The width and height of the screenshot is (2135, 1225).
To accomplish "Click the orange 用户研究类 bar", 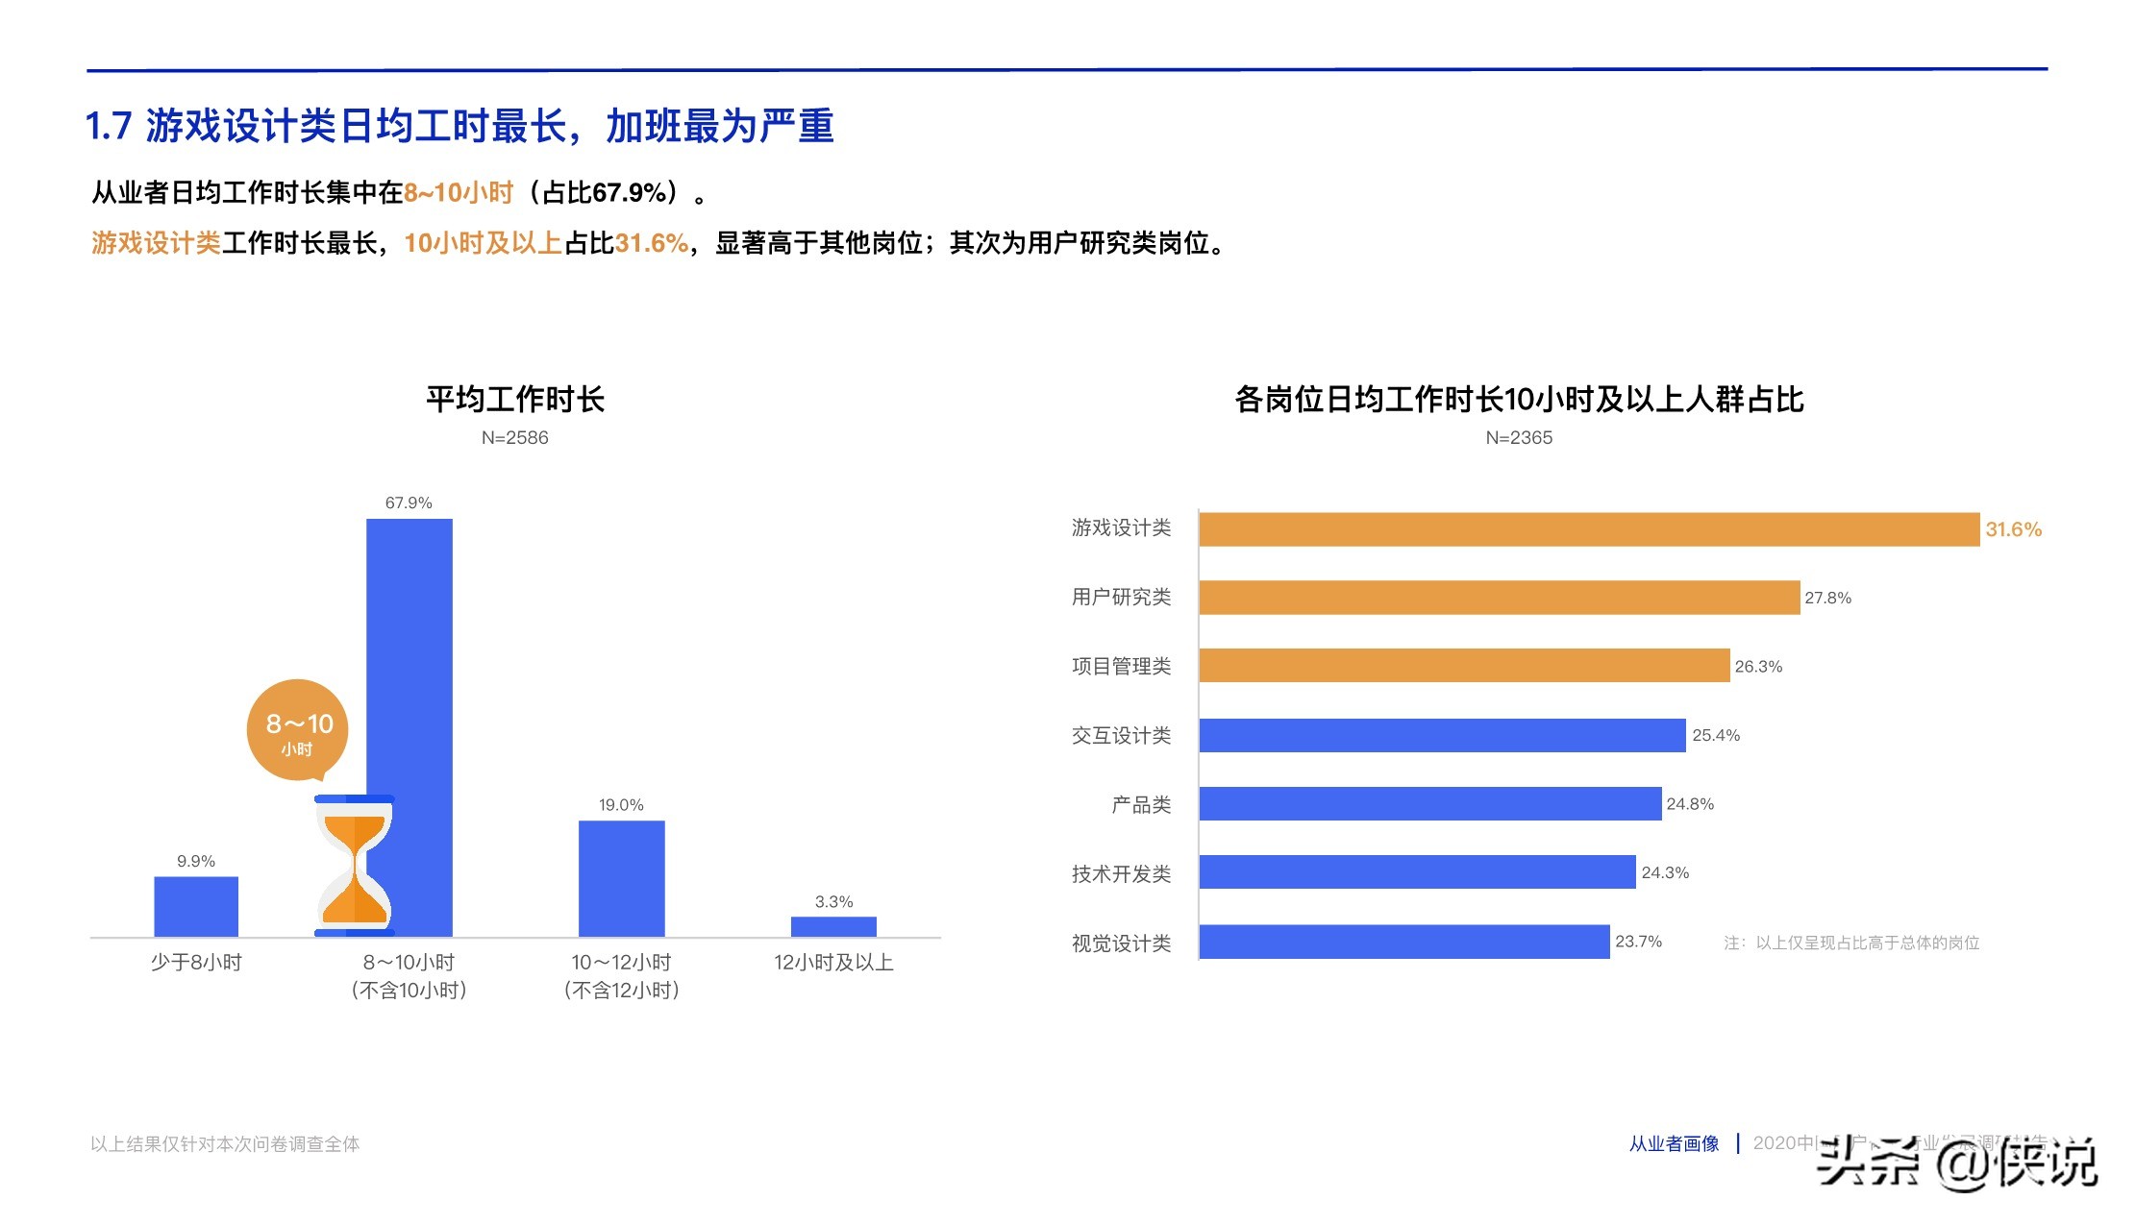I will (x=1500, y=598).
